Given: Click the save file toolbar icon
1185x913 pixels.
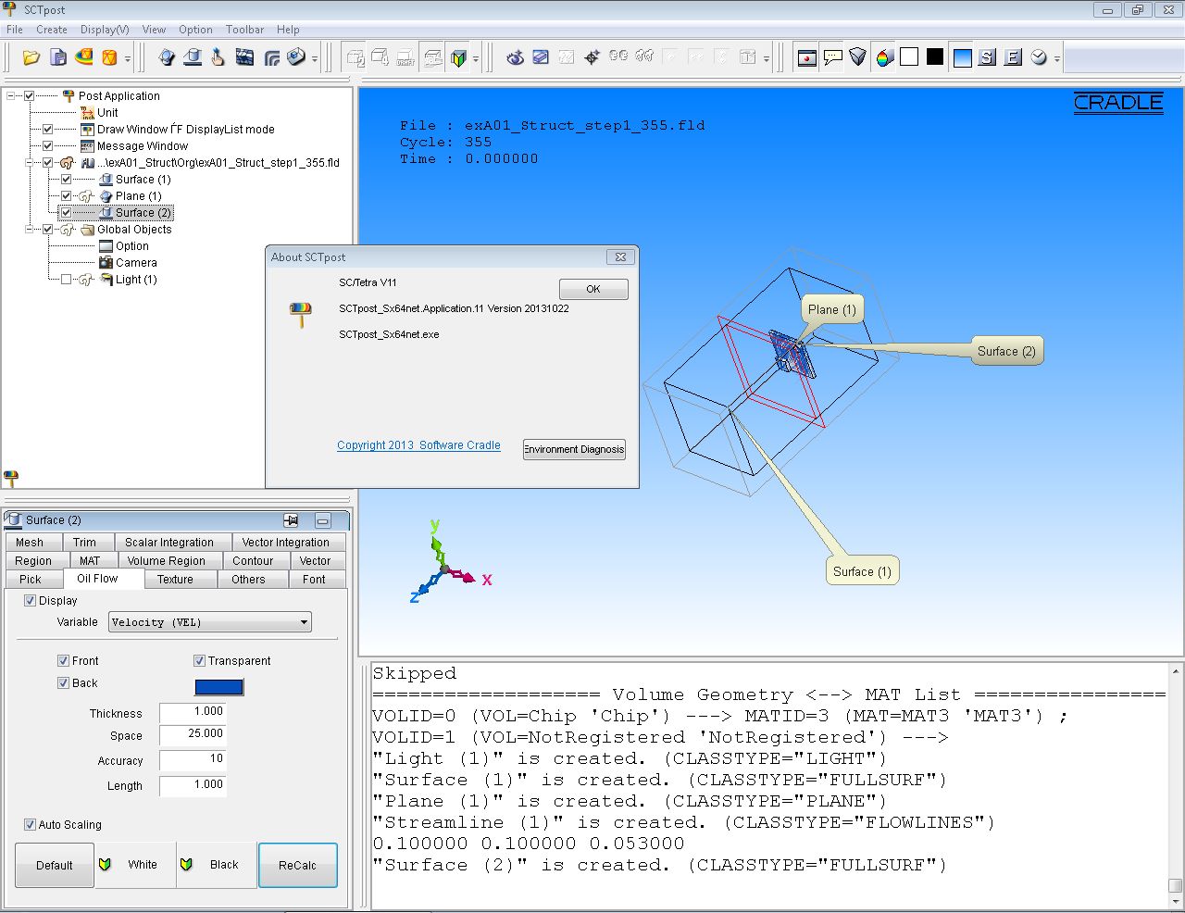Looking at the screenshot, I should click(58, 57).
